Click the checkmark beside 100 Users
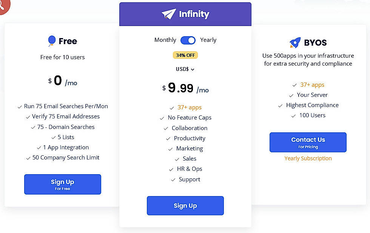The width and height of the screenshot is (370, 233). pyautogui.click(x=293, y=115)
